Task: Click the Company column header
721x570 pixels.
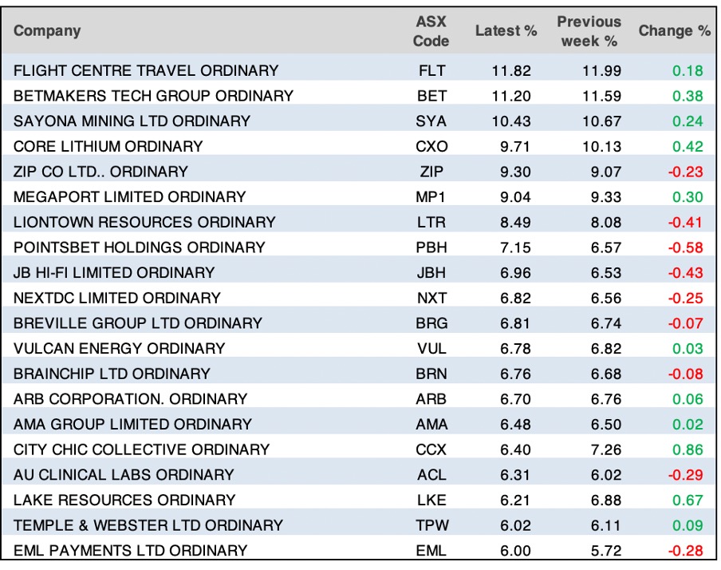Action: 47,31
